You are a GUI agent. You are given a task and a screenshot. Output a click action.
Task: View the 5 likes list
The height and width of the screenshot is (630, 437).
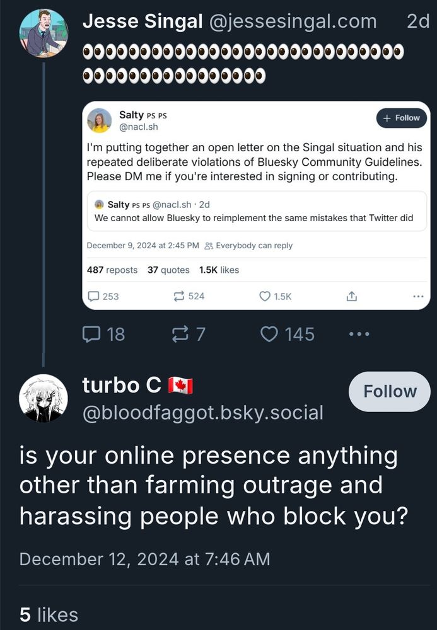(49, 614)
